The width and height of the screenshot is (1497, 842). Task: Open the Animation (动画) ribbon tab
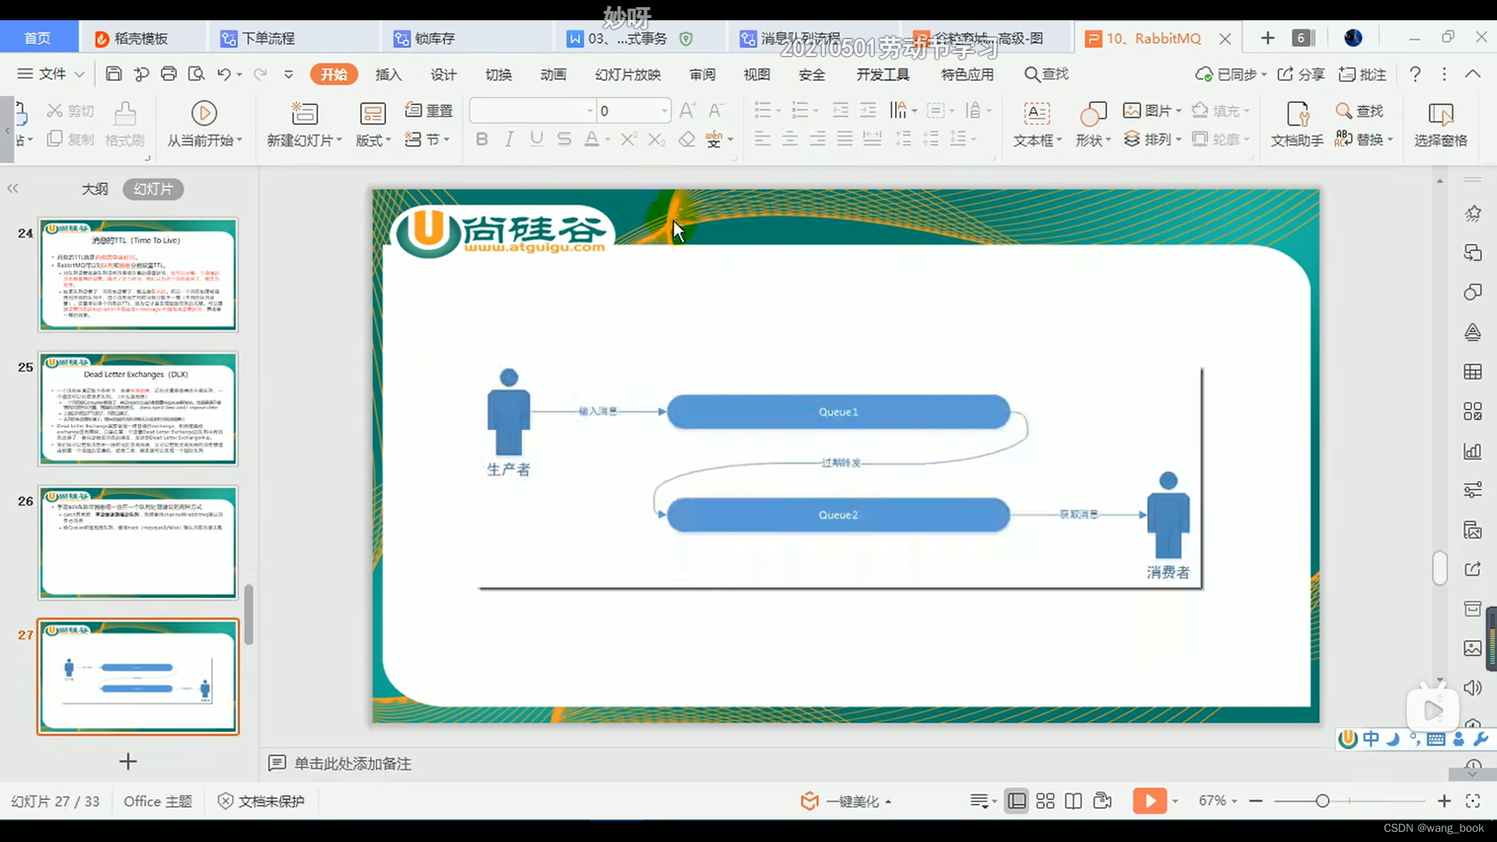coord(554,74)
